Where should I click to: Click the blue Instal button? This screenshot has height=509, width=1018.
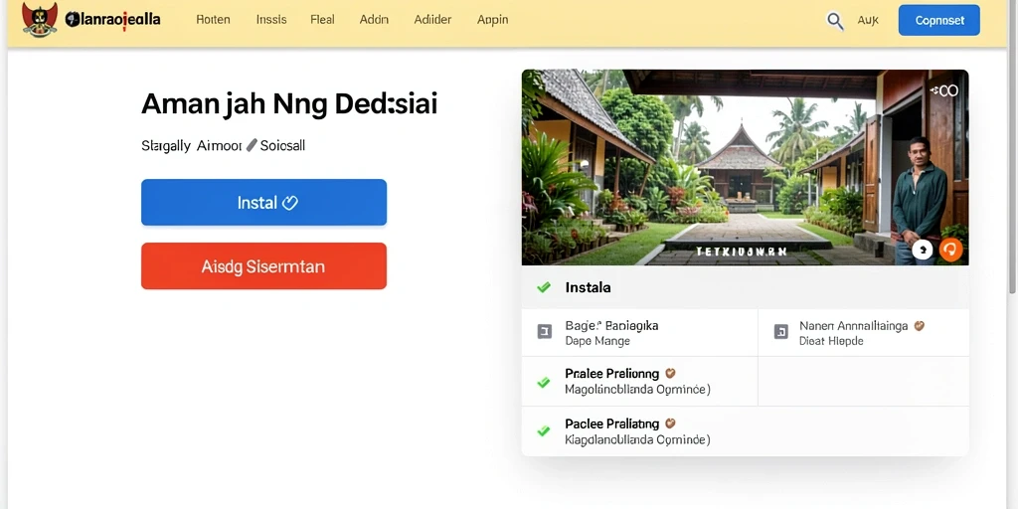tap(263, 203)
